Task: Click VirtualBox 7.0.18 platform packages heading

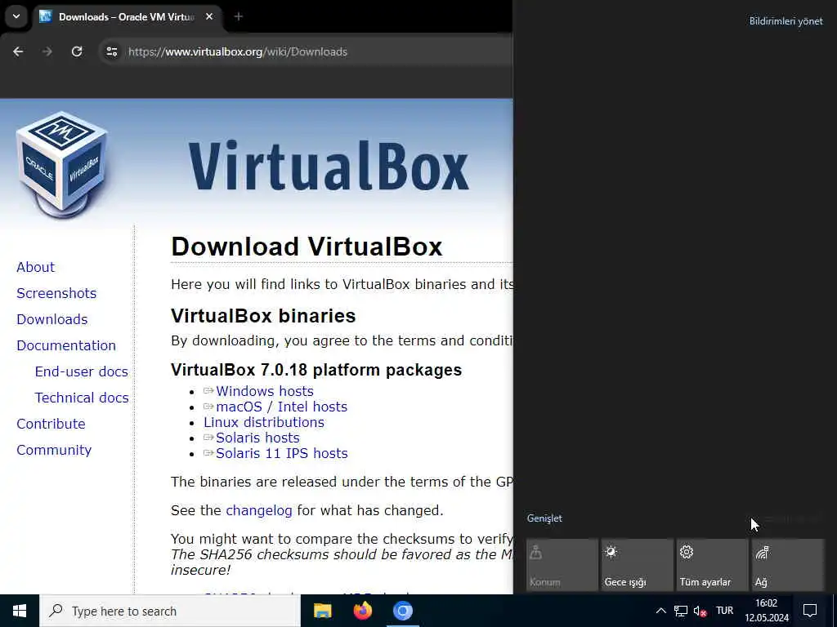Action: click(316, 370)
